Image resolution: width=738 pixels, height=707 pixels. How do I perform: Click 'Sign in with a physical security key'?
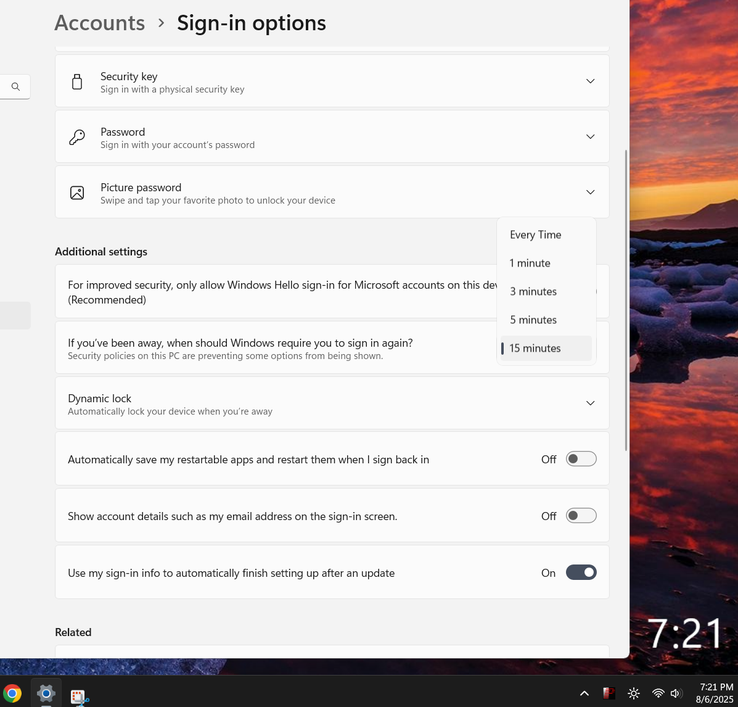(x=172, y=89)
